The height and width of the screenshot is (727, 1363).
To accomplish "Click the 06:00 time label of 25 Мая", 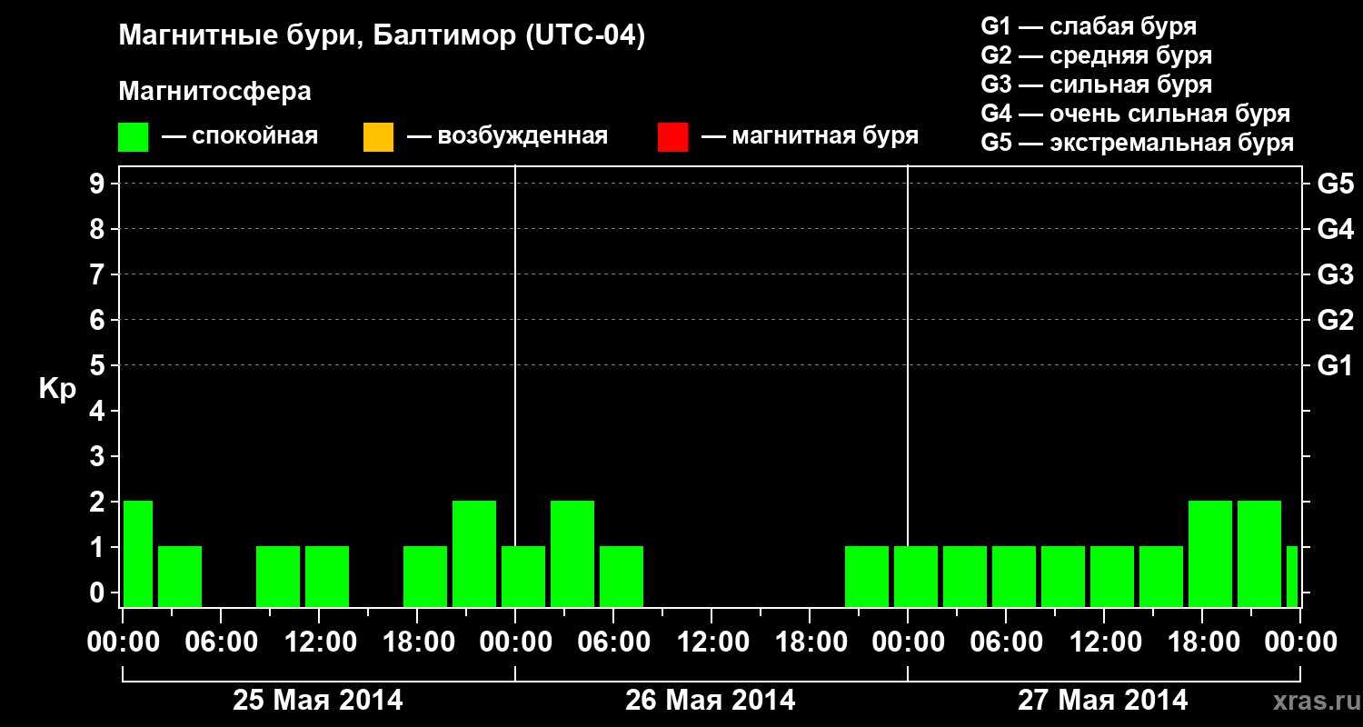I will pos(221,642).
